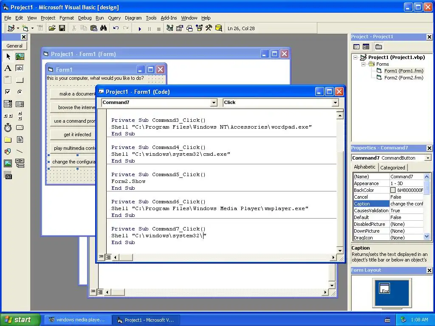Click the Undo arrow in the toolbar
Viewport: 435px width, 326px height.
point(116,28)
